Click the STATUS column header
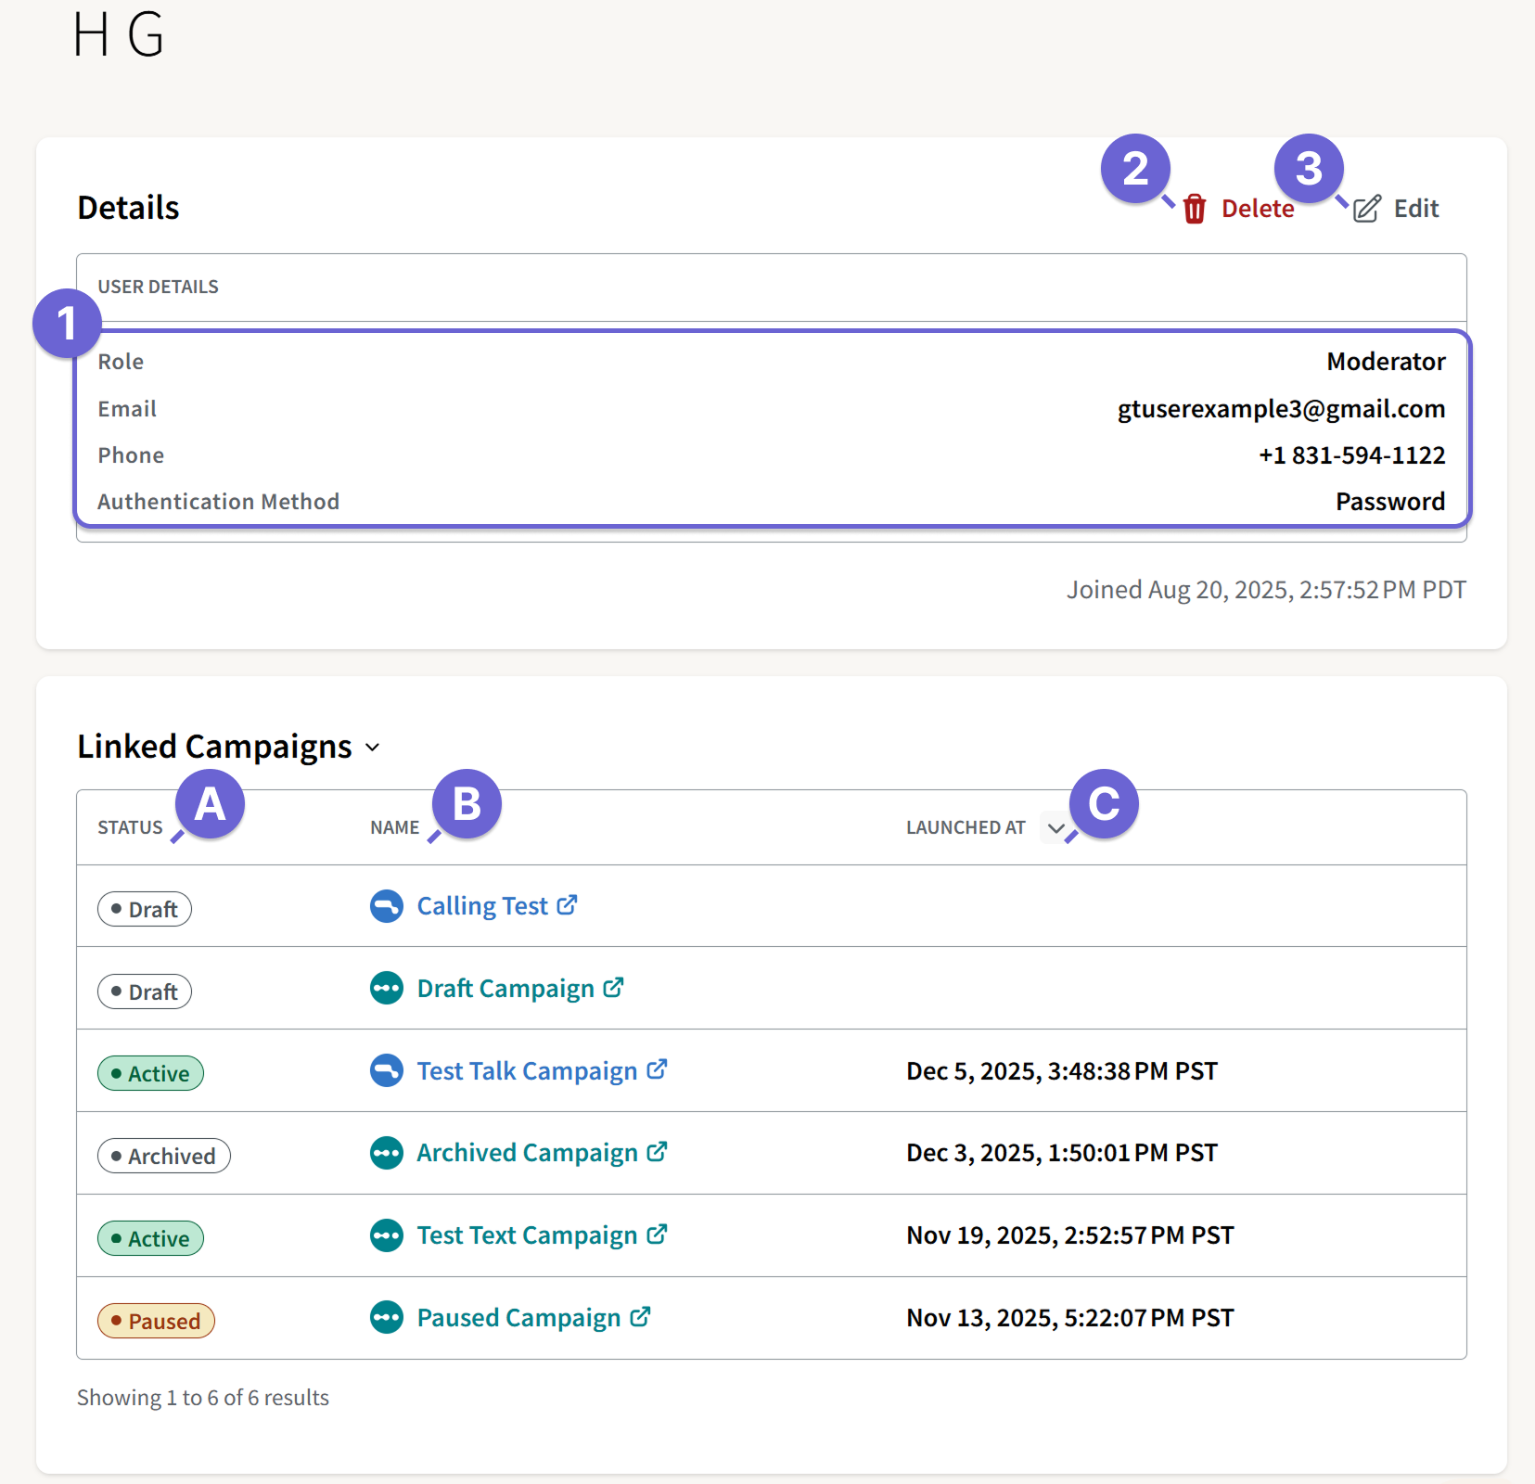Screen dimensions: 1535x1484 pos(130,827)
